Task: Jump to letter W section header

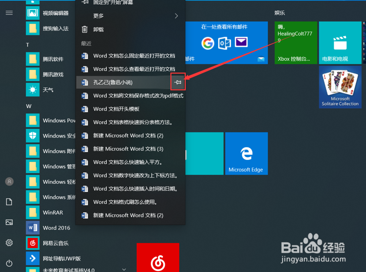Action: click(29, 106)
